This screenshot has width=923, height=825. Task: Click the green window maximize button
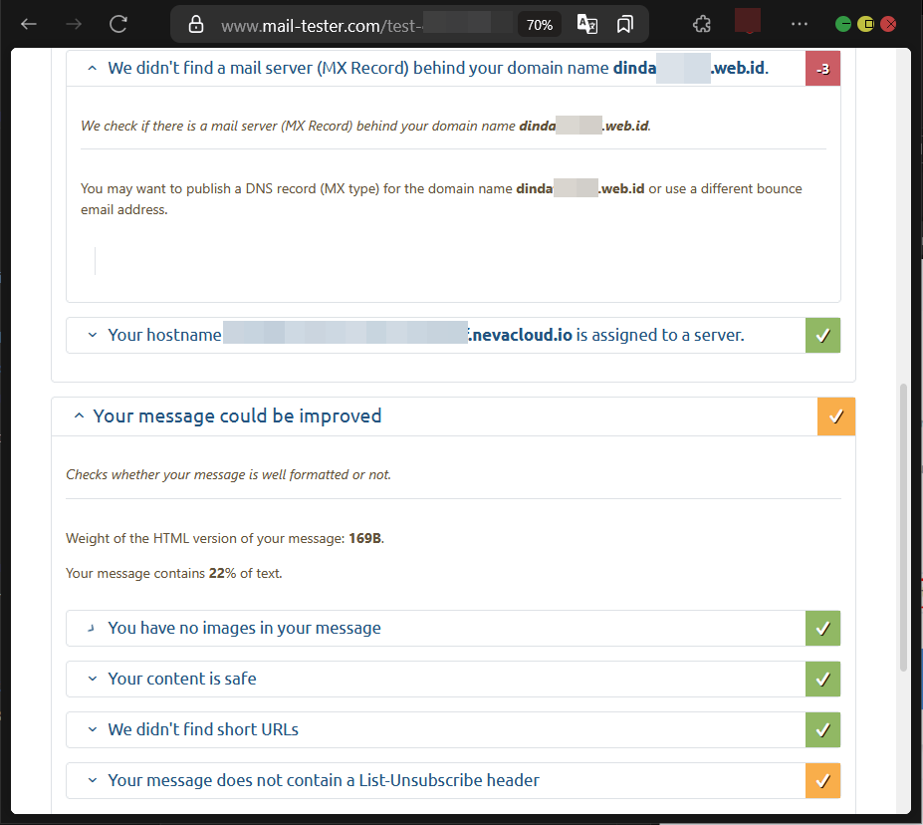tap(843, 24)
